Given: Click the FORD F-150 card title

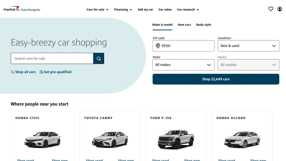Looking at the screenshot, I should [x=161, y=118].
